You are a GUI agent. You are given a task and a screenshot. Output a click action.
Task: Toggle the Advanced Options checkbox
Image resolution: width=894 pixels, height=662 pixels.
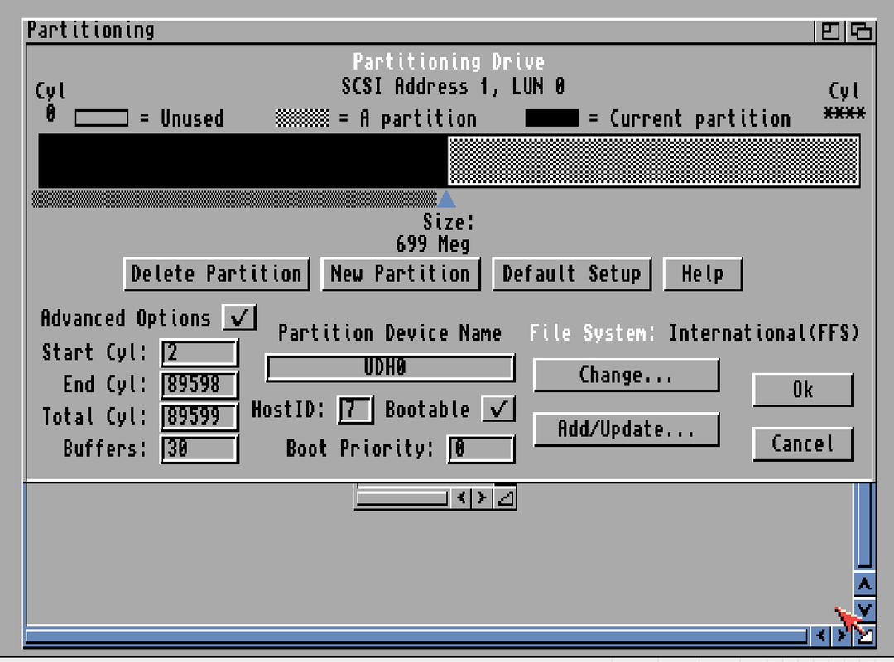[239, 317]
